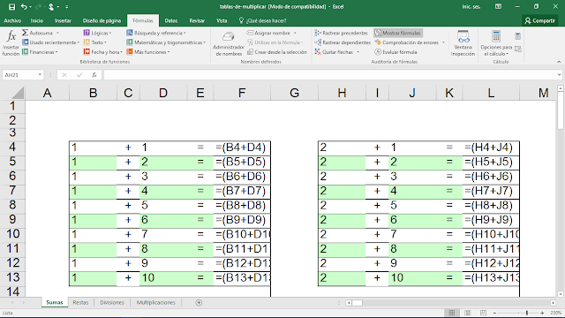Viewport: 565px width, 318px height.
Task: Switch to the Datos ribbon tab
Action: (x=171, y=20)
